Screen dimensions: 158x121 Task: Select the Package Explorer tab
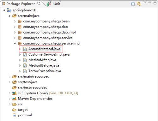pos(21,4)
